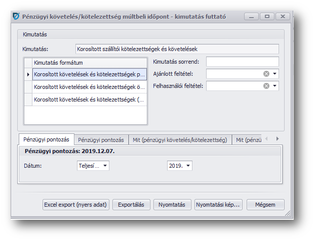Clear the Ajánlott feltétel field
This screenshot has width=315, height=241.
click(x=266, y=74)
